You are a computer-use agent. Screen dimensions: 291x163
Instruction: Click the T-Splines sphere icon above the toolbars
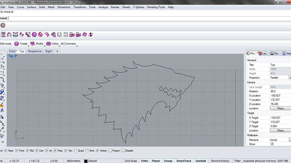(x=3, y=25)
